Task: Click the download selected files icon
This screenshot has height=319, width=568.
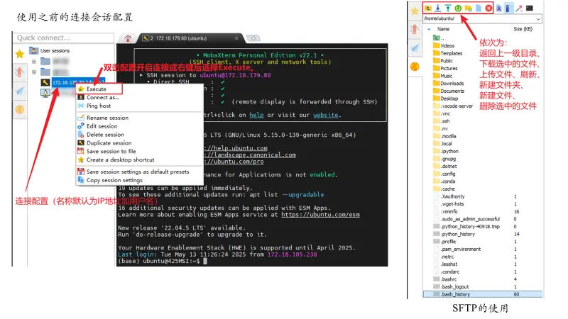Action: [438, 8]
